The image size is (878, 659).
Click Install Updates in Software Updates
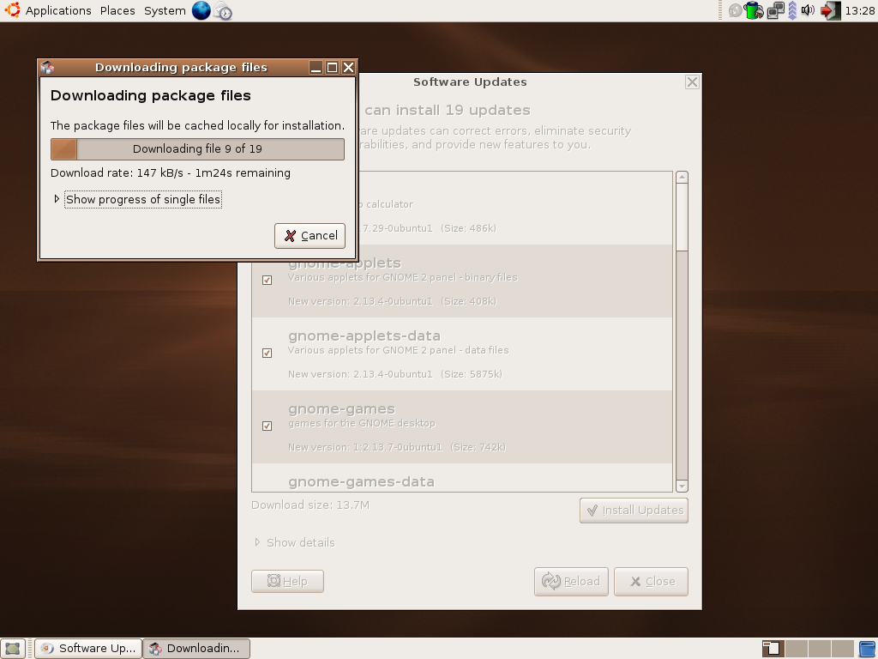point(634,511)
